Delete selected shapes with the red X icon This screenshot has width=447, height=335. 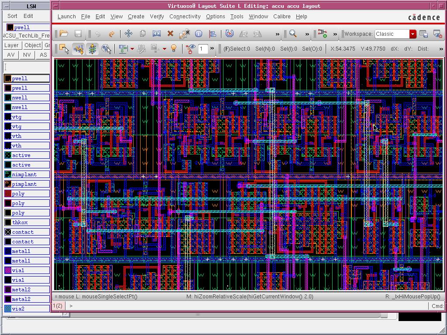[x=170, y=33]
